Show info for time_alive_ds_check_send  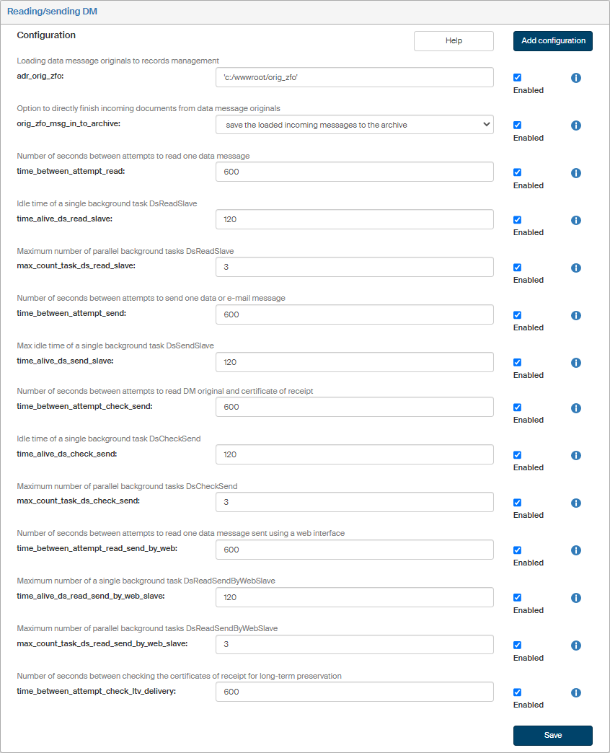576,455
